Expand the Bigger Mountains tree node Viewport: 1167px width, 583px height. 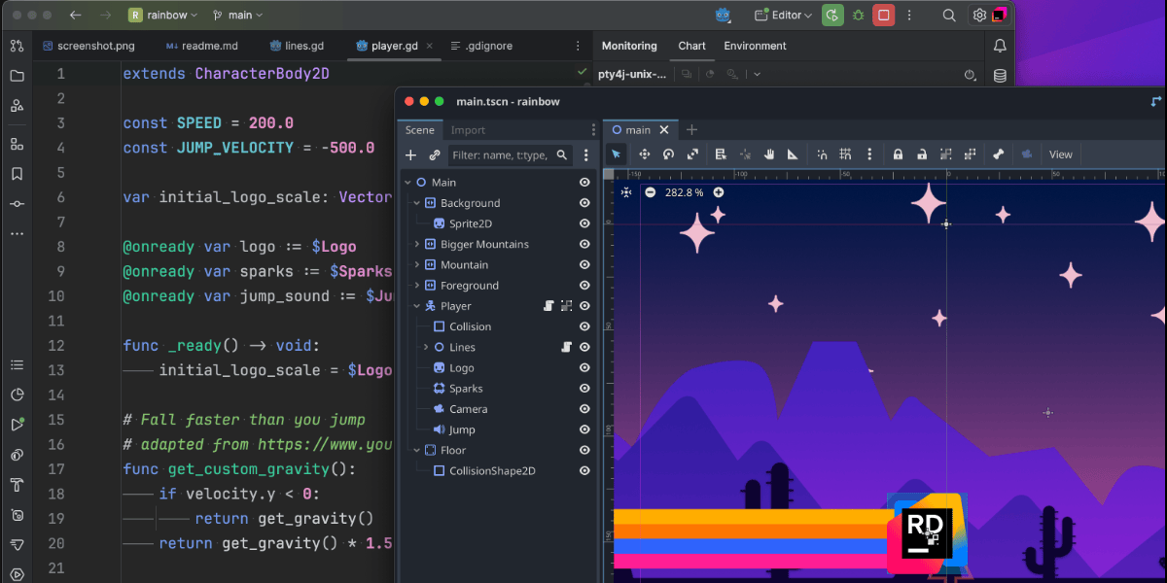coord(417,244)
